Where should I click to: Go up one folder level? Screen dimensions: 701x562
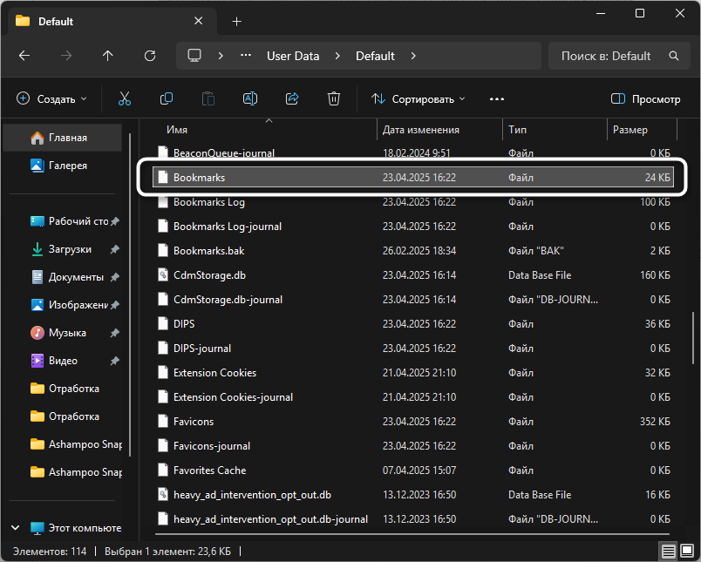(x=108, y=56)
